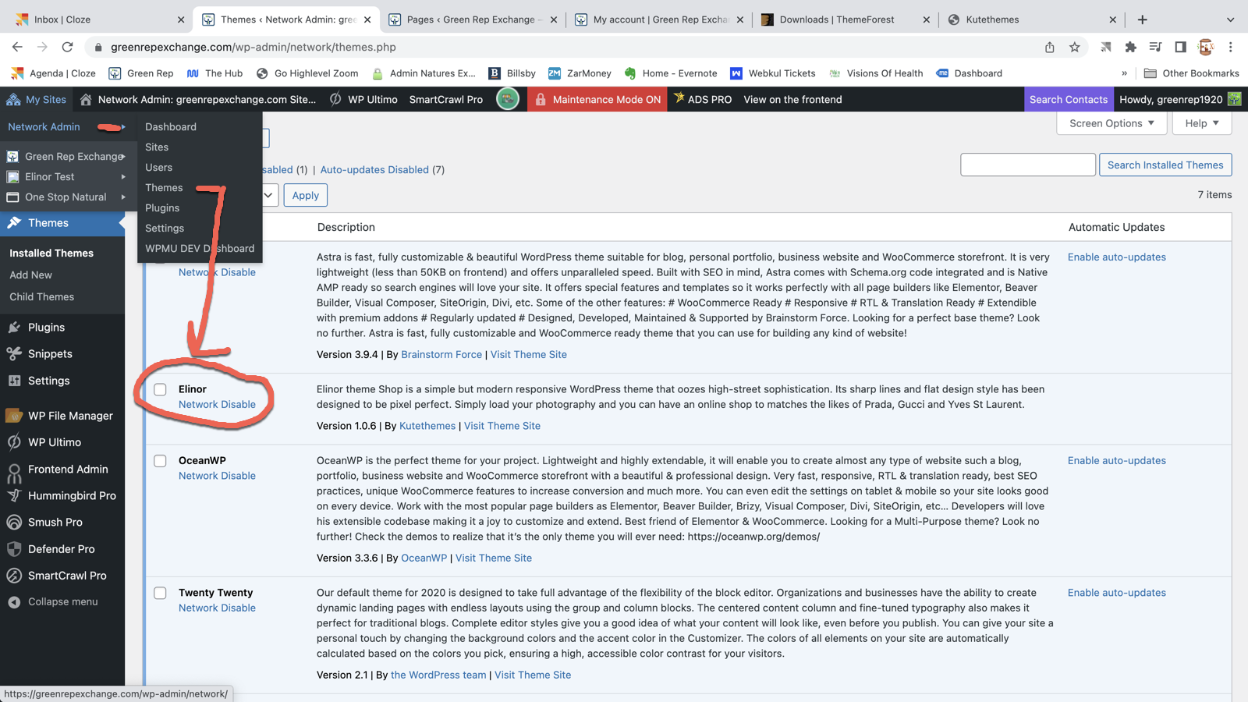The image size is (1248, 702).
Task: Click into the theme search input field
Action: [1028, 165]
